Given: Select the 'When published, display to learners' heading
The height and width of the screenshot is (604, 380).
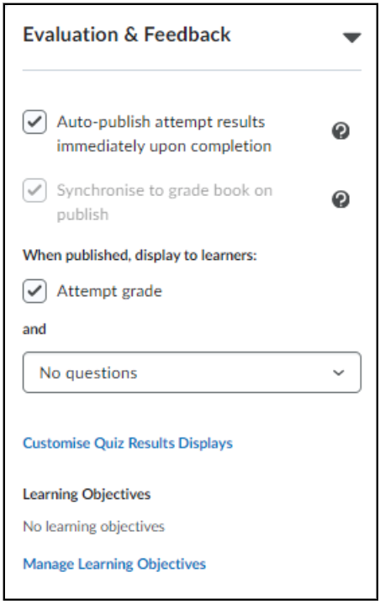Looking at the screenshot, I should (140, 256).
